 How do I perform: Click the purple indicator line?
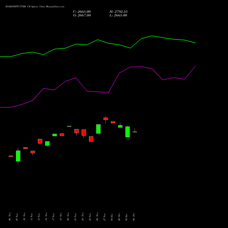tap(98, 92)
